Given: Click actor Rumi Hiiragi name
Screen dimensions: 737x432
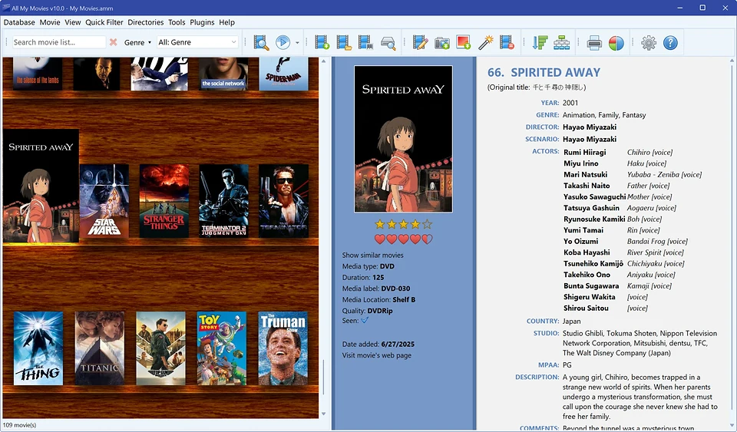Looking at the screenshot, I should (585, 152).
